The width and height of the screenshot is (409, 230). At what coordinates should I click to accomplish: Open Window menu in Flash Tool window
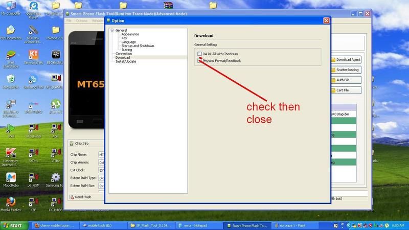click(x=98, y=20)
